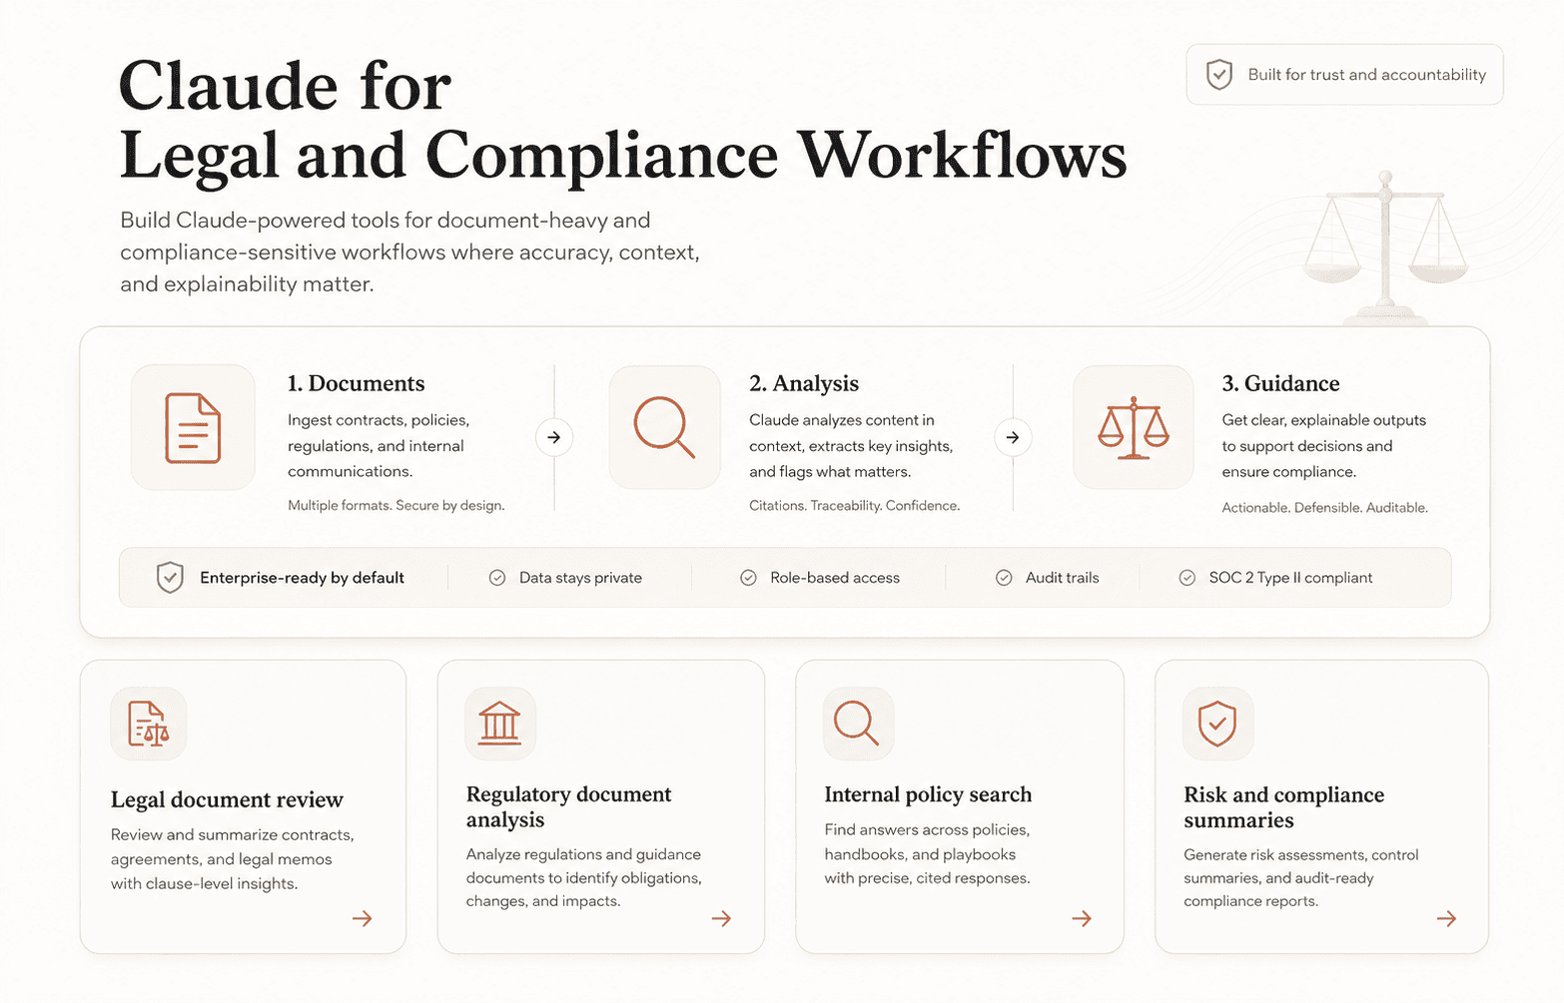Image resolution: width=1564 pixels, height=1003 pixels.
Task: Click the Legal document review card icon
Action: tap(148, 724)
